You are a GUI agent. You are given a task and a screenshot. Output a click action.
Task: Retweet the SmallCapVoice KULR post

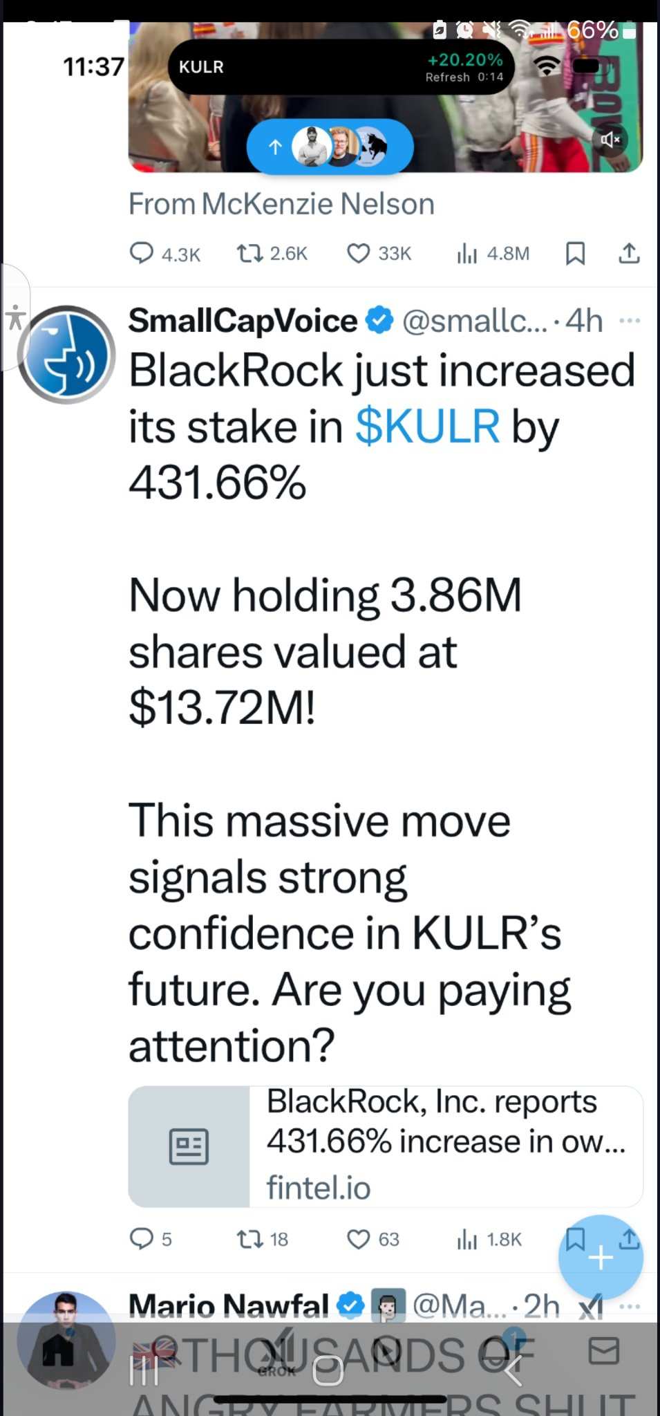point(262,1239)
